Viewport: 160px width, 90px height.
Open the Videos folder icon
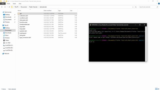tap(4, 40)
